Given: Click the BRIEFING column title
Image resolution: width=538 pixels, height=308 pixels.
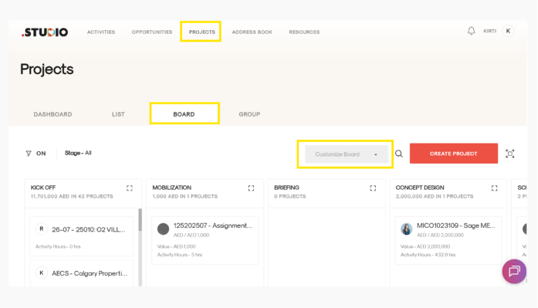Looking at the screenshot, I should tap(286, 188).
